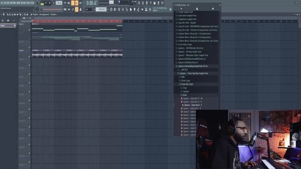Toggle the playlist magnet snap icon

[x=4, y=15]
